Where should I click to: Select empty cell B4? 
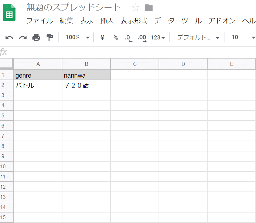point(86,106)
